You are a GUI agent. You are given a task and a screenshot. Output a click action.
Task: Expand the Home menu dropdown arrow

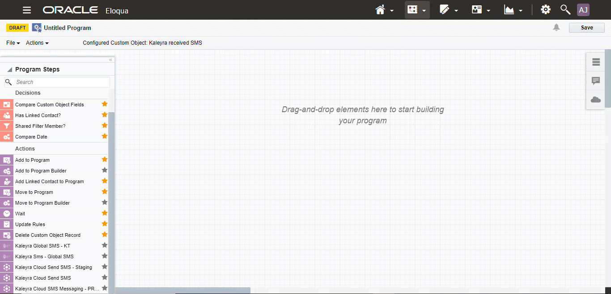coord(392,11)
